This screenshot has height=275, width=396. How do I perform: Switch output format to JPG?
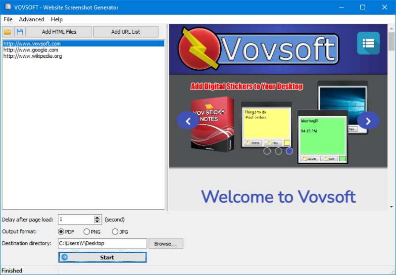[115, 231]
